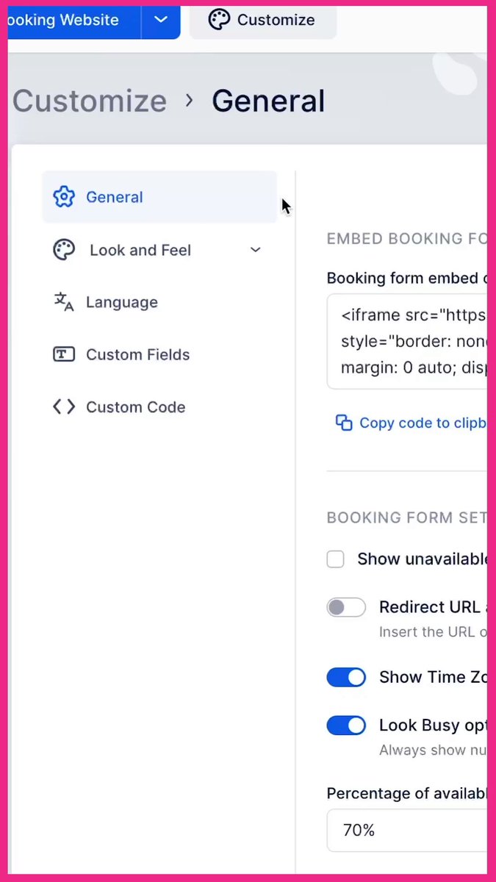
Task: Open the Booking Website dropdown arrow
Action: tap(162, 20)
